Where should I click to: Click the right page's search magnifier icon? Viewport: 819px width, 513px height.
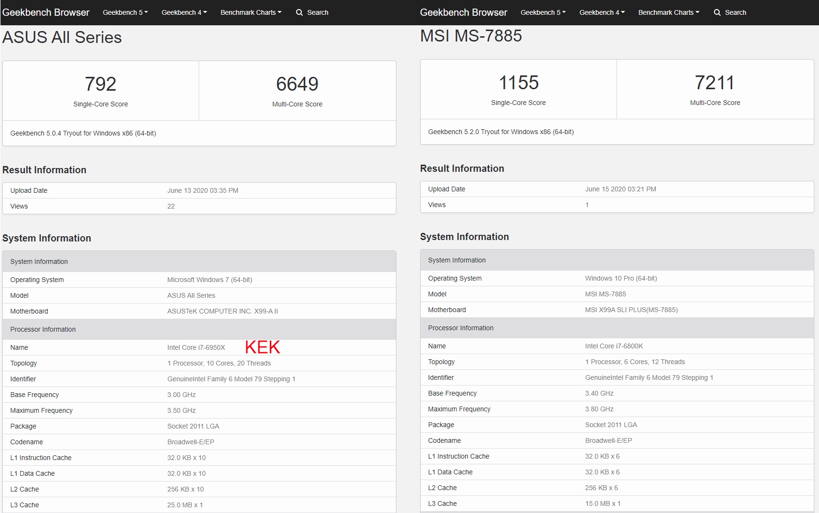tap(717, 12)
